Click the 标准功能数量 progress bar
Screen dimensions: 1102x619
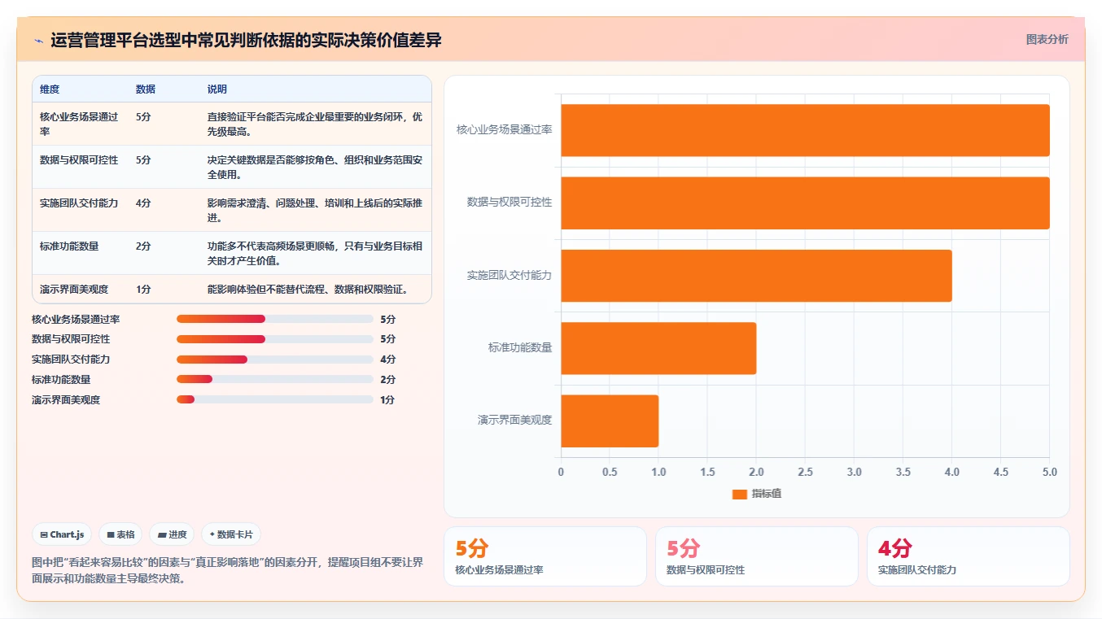tap(275, 379)
